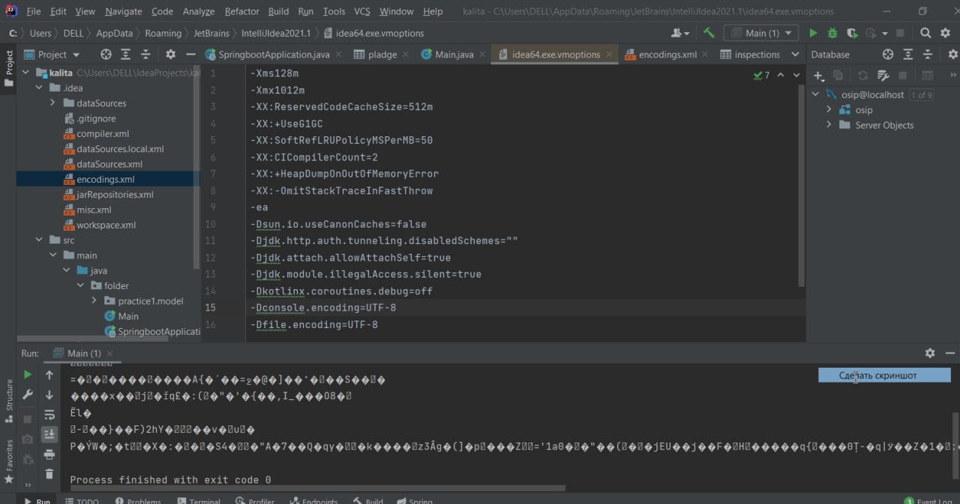Locate data source target icon in Database panel
The image size is (960, 504).
888,54
